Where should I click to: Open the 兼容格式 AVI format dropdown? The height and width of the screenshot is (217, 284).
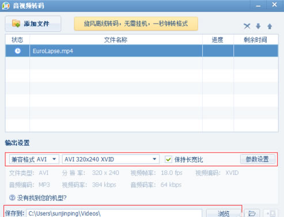point(34,159)
